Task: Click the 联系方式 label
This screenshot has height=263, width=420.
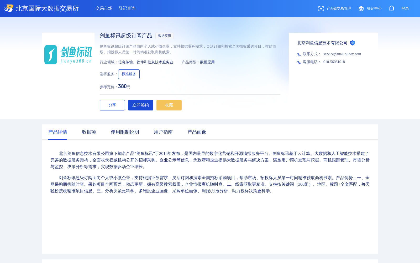Action: pyautogui.click(x=312, y=54)
